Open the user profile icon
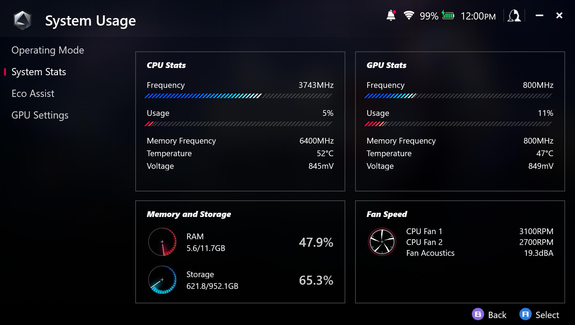575x325 pixels. coord(514,15)
